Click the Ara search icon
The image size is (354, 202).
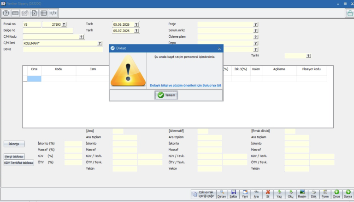(x=256, y=194)
